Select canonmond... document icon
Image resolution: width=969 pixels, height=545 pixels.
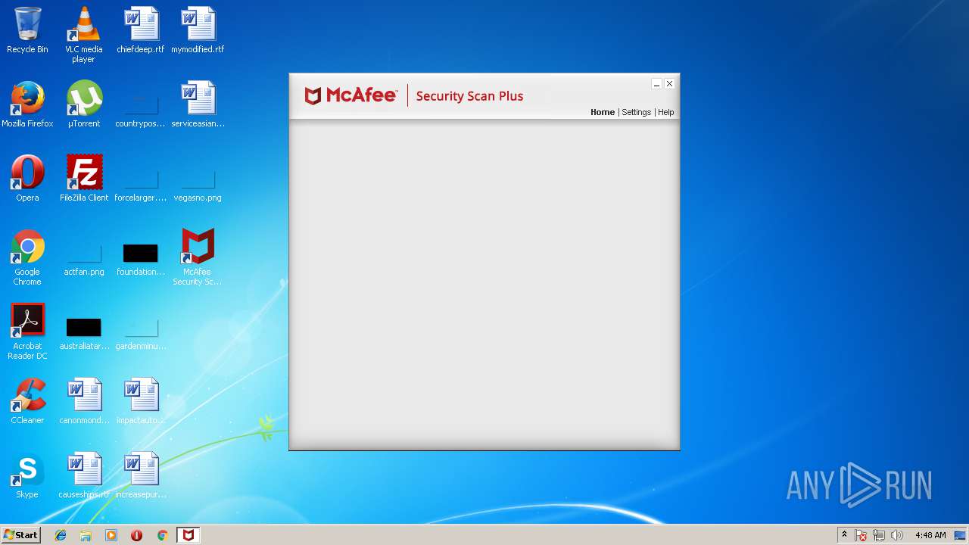tap(83, 401)
